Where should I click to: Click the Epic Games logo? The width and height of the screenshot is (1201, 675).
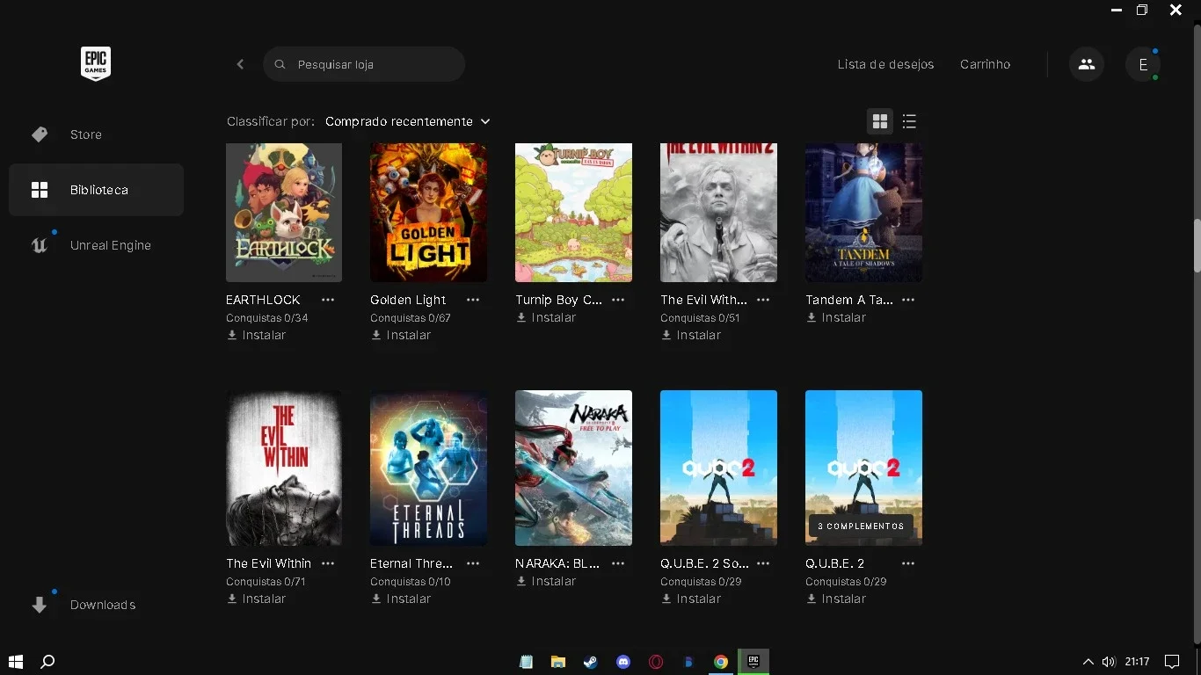click(96, 63)
